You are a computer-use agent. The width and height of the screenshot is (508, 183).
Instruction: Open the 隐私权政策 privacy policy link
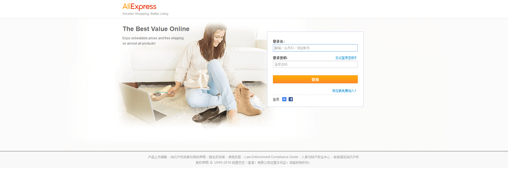point(217,157)
